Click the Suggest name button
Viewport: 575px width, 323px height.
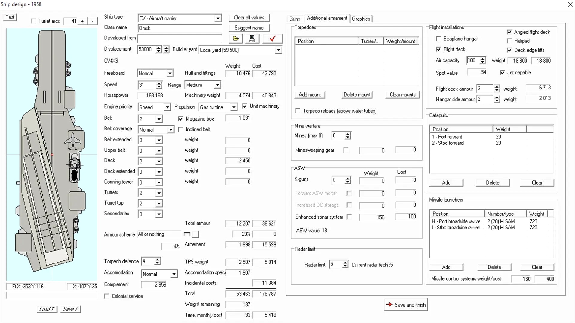[x=249, y=28]
